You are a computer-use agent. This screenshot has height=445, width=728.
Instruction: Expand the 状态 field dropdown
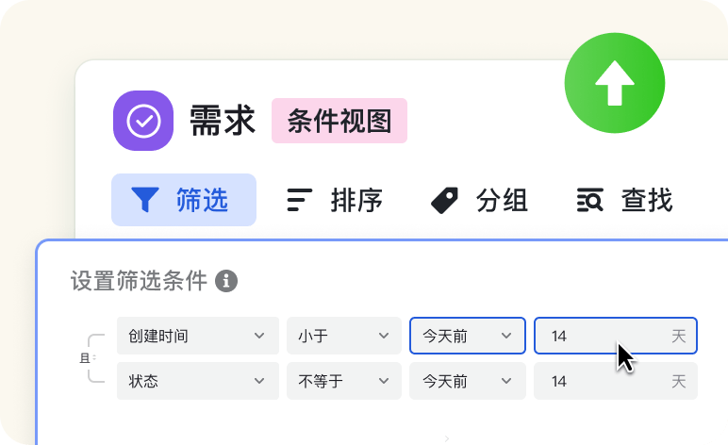197,381
